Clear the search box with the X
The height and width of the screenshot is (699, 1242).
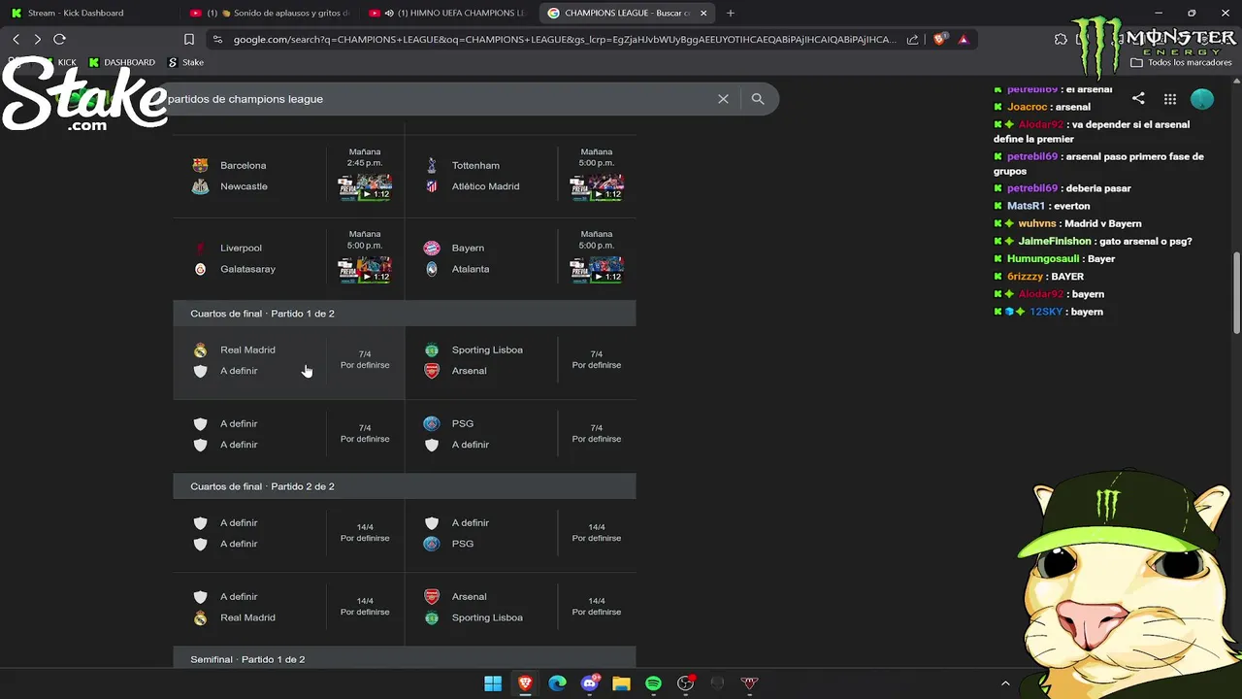click(x=723, y=99)
